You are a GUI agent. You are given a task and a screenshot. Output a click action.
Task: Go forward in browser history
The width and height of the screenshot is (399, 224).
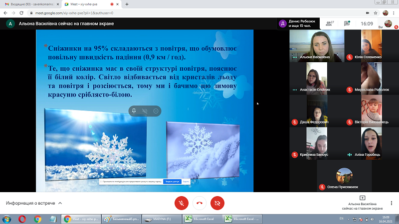(x=13, y=13)
